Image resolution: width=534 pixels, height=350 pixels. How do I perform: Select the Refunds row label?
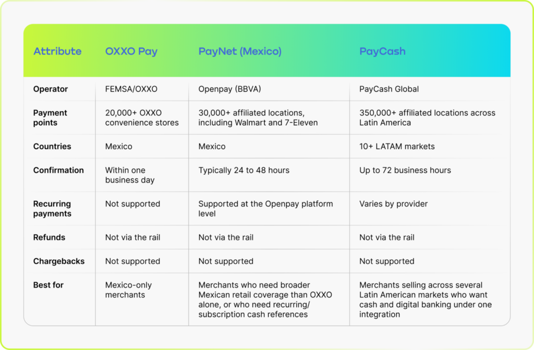coord(49,237)
